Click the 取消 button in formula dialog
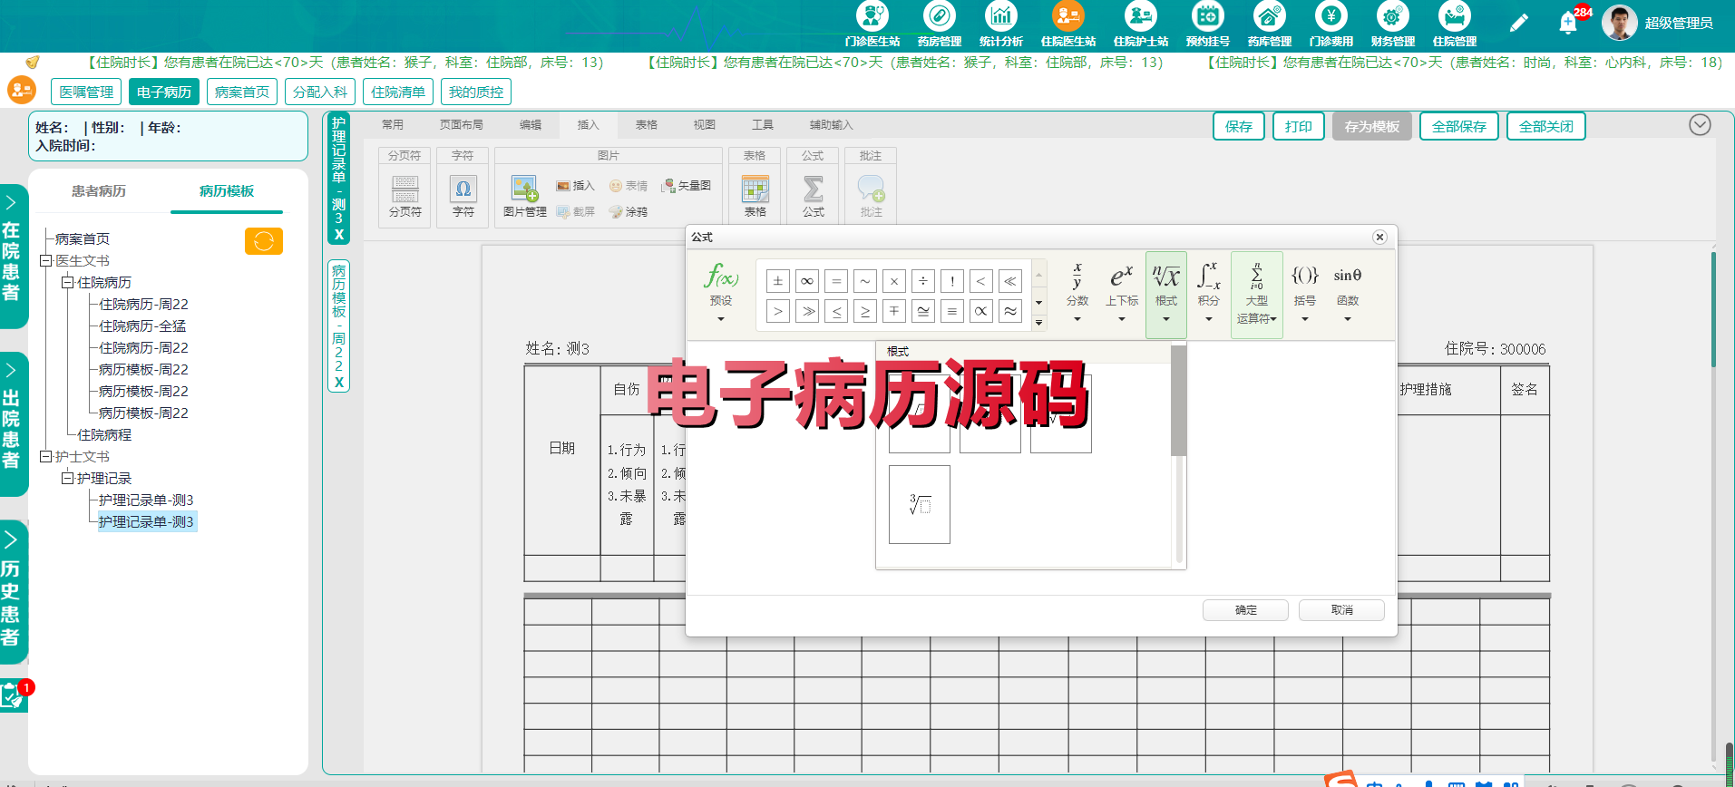 point(1341,610)
